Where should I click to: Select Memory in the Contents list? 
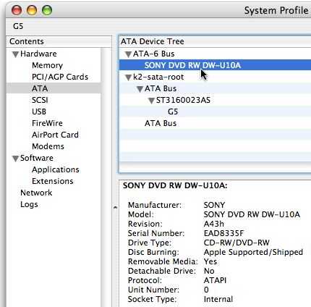(x=47, y=65)
